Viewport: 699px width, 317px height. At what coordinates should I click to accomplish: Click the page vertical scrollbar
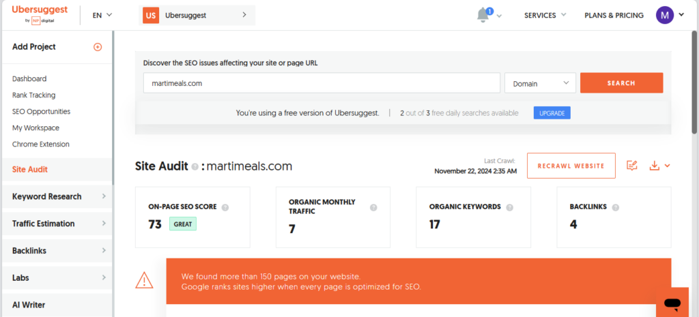pos(694,82)
